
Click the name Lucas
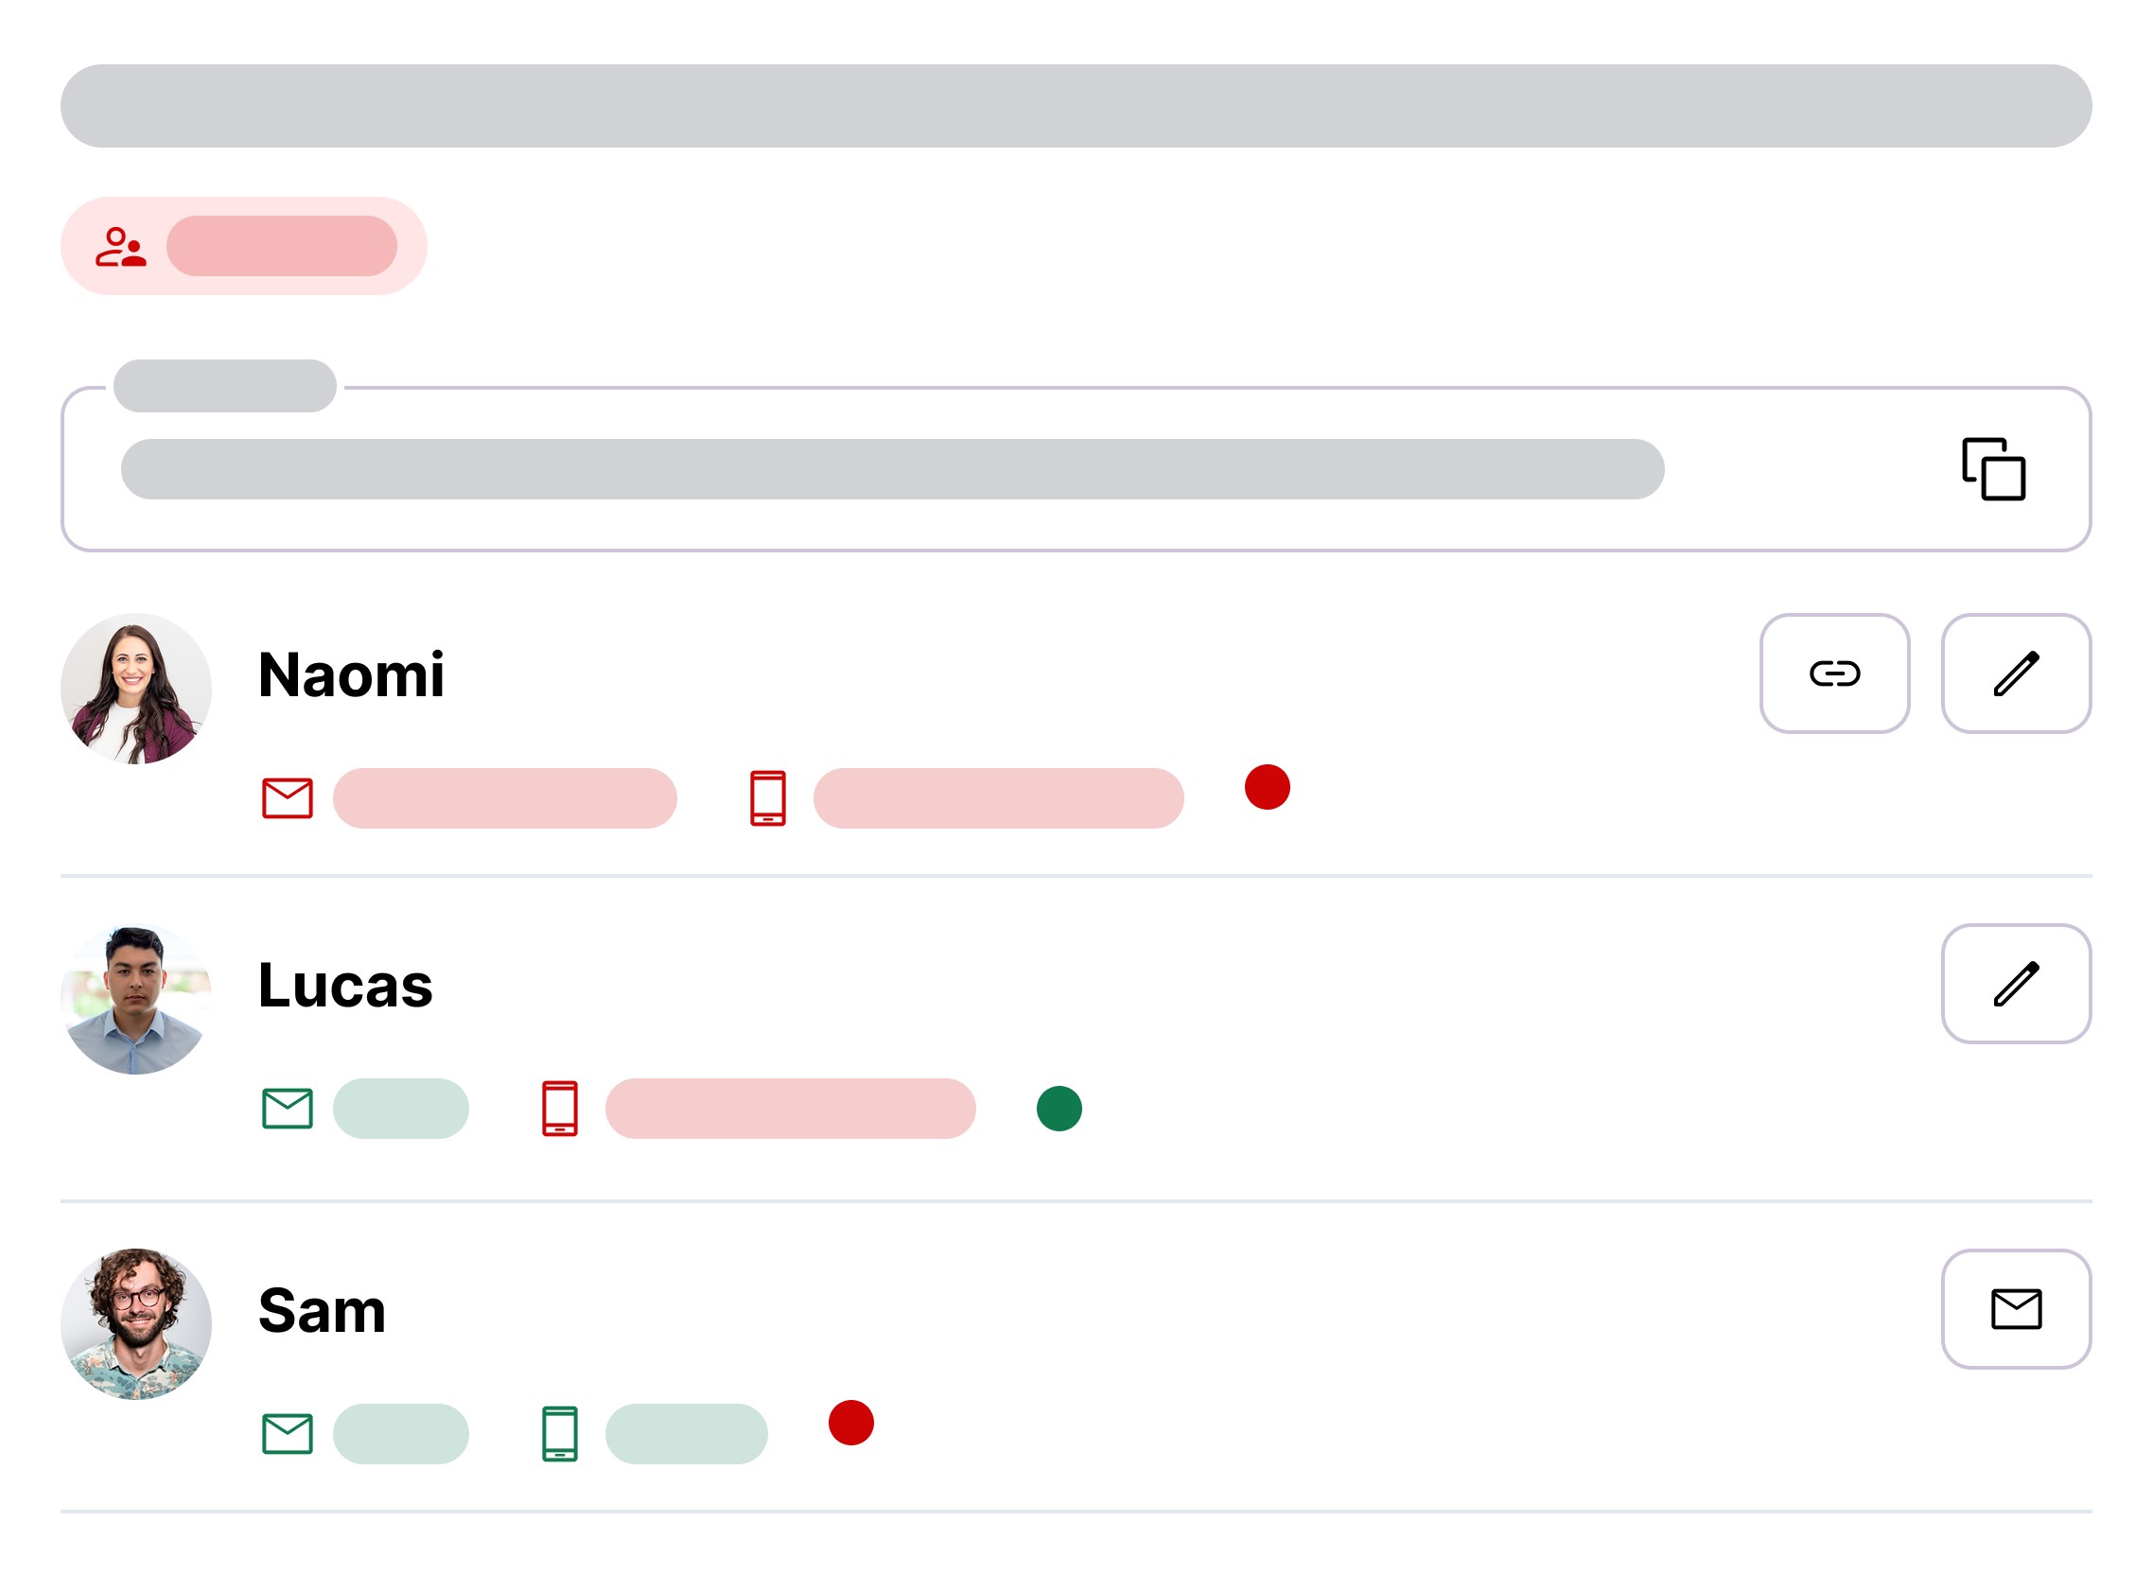pyautogui.click(x=345, y=986)
